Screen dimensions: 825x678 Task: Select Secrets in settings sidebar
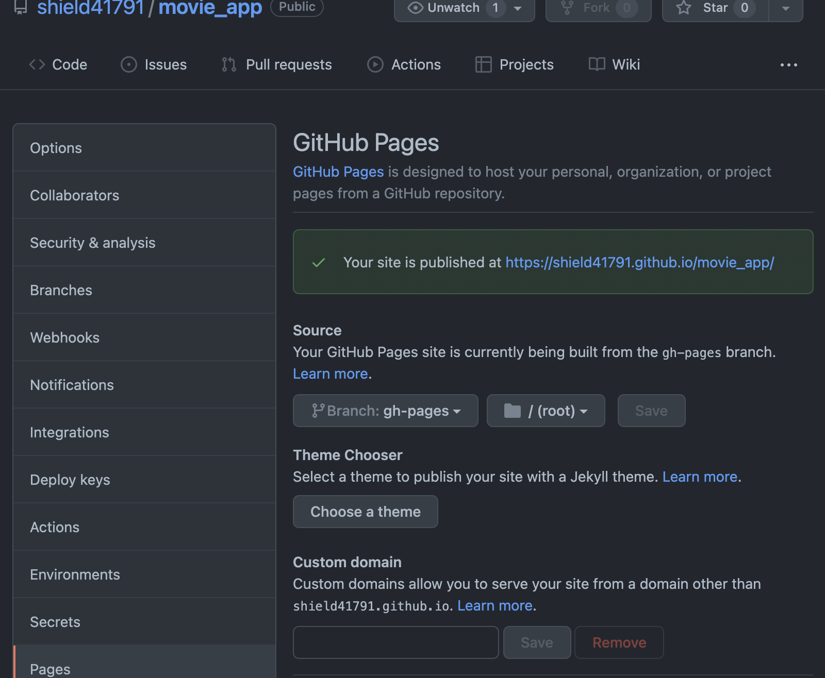144,622
